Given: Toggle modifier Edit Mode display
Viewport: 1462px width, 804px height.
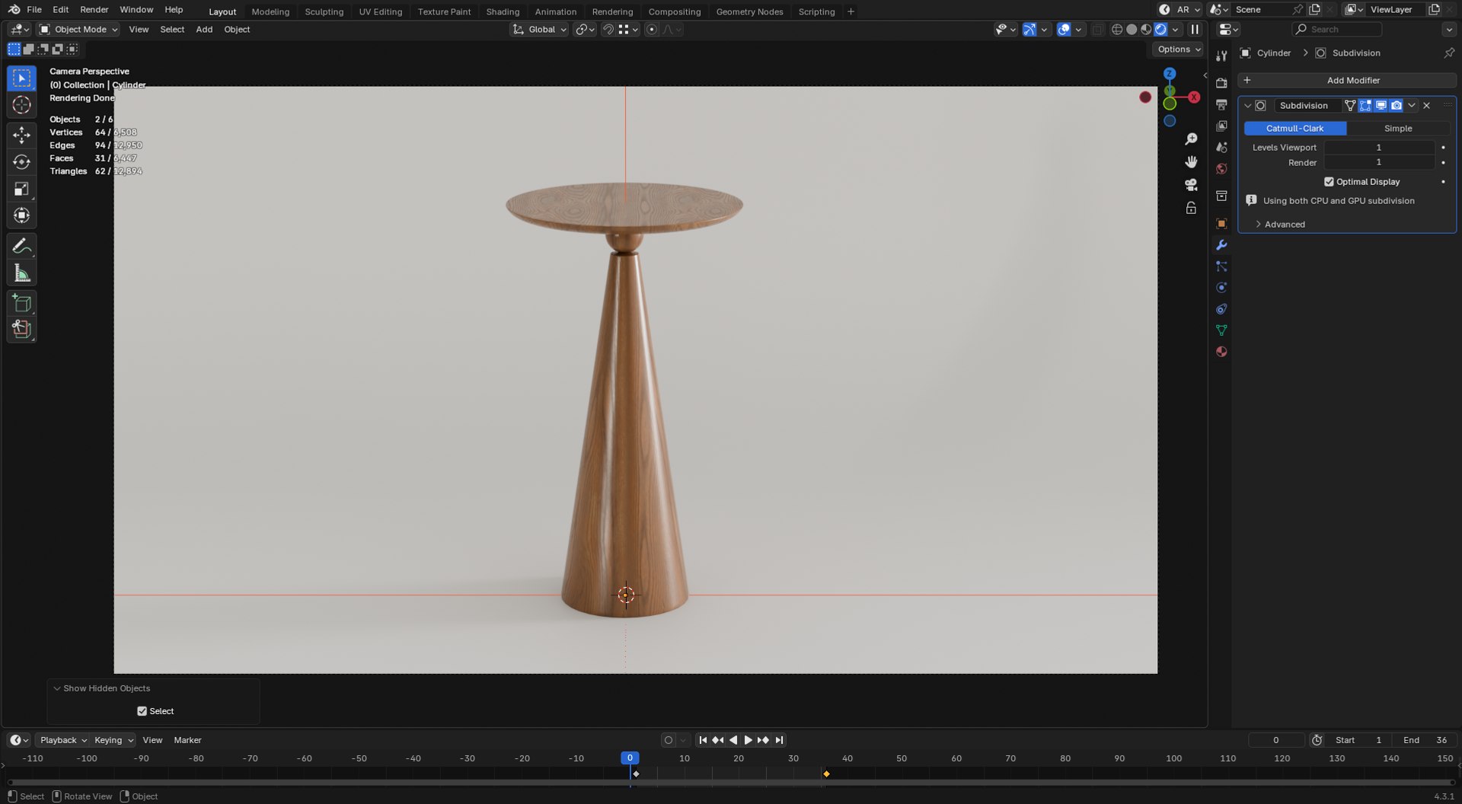Looking at the screenshot, I should point(1365,106).
